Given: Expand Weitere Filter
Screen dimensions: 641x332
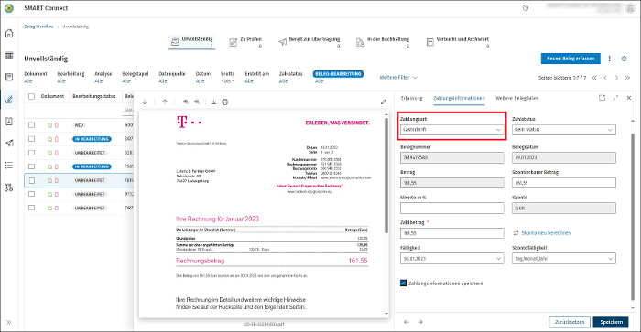Looking at the screenshot, I should [398, 77].
